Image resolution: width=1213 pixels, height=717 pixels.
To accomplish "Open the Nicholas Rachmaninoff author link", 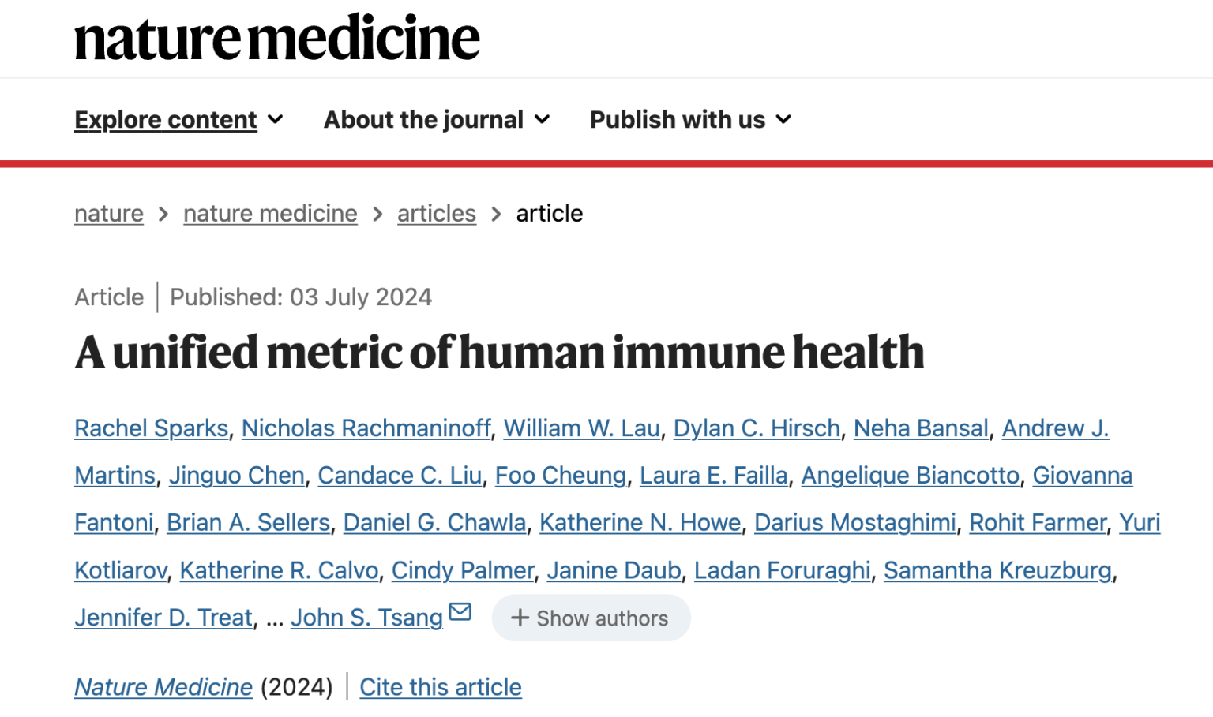I will click(x=366, y=428).
